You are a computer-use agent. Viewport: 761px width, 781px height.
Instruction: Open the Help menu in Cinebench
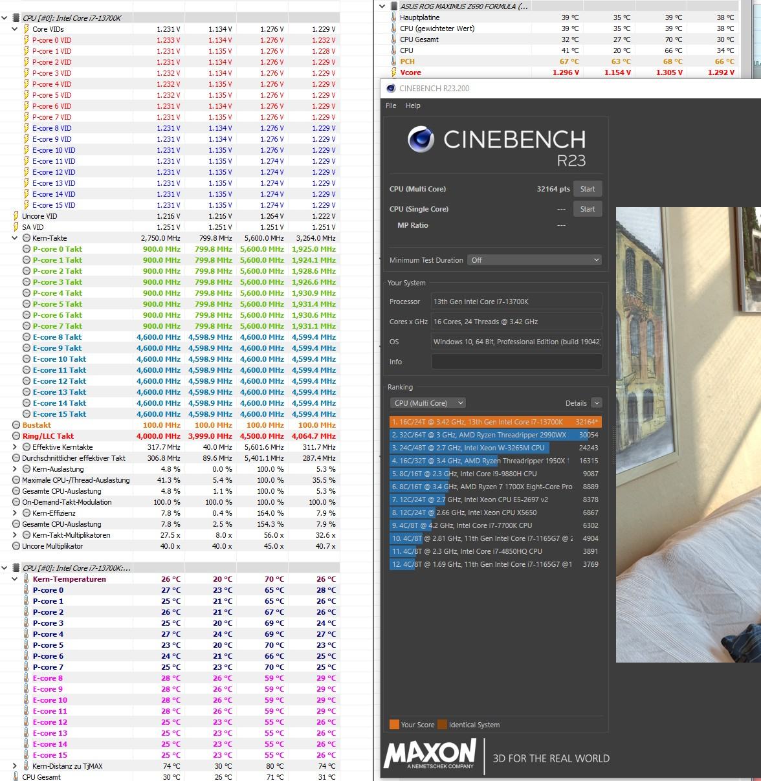[413, 105]
